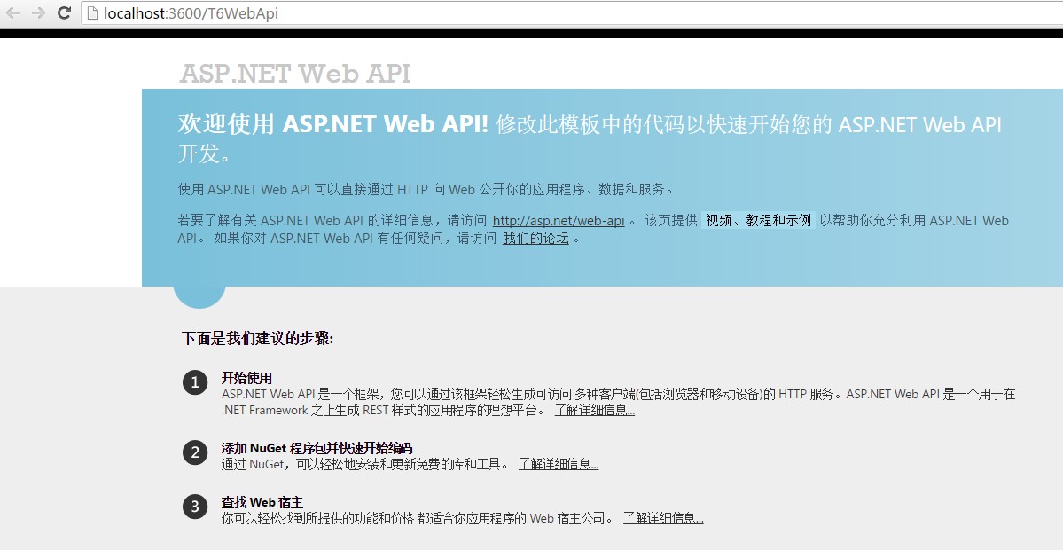This screenshot has width=1063, height=550.
Task: Click the browser forward arrow
Action: pyautogui.click(x=38, y=12)
